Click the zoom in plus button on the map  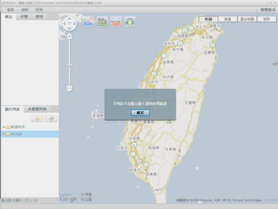coord(69,37)
